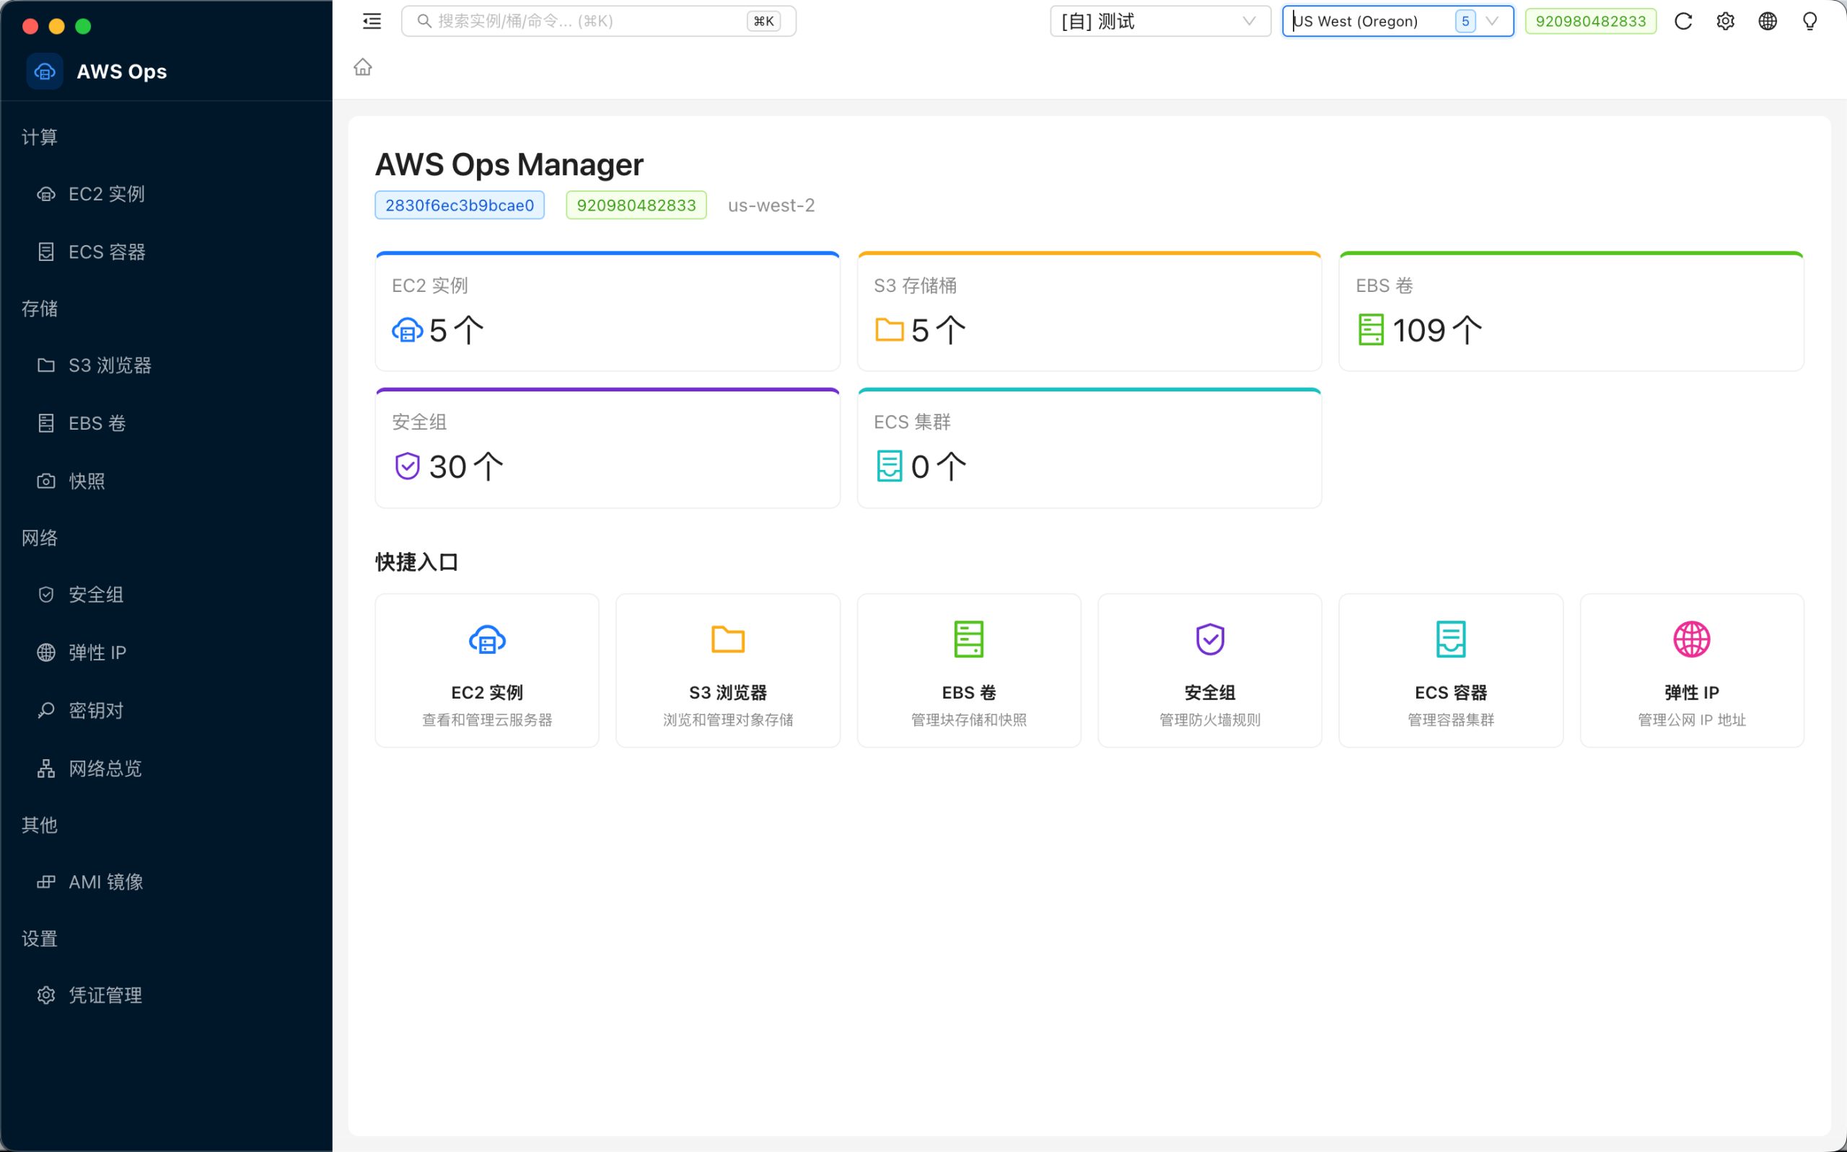Open the ECS 集群 stat card showing 0 个
The image size is (1847, 1152).
1089,449
